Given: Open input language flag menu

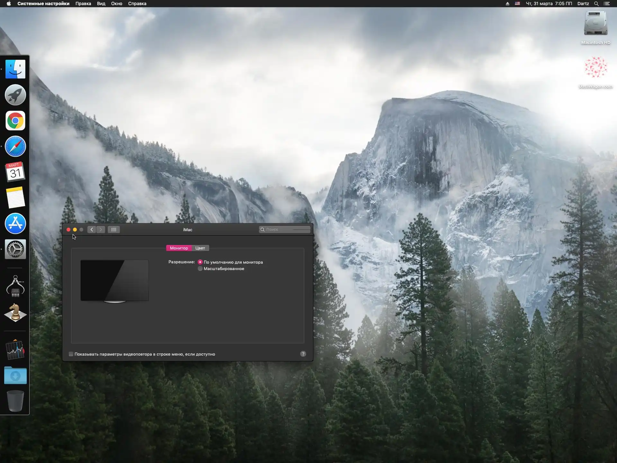Looking at the screenshot, I should coord(517,4).
